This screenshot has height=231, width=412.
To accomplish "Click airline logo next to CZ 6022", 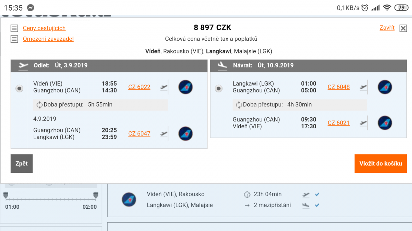I will click(185, 87).
